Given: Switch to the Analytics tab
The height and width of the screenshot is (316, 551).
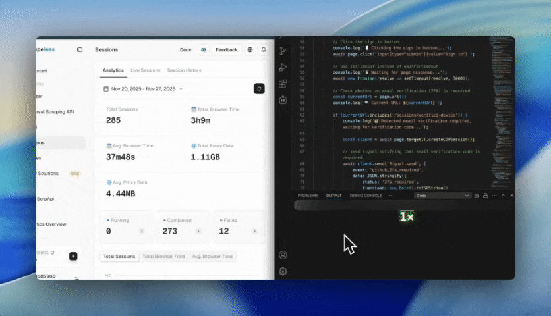Looking at the screenshot, I should (x=113, y=70).
